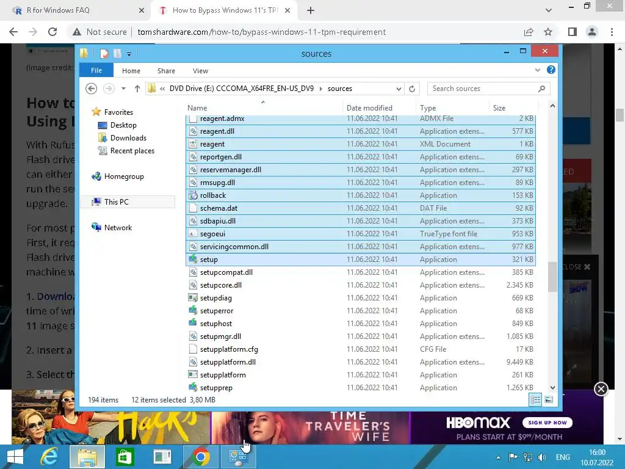
Task: Close the ad overlay X circle
Action: click(x=601, y=389)
